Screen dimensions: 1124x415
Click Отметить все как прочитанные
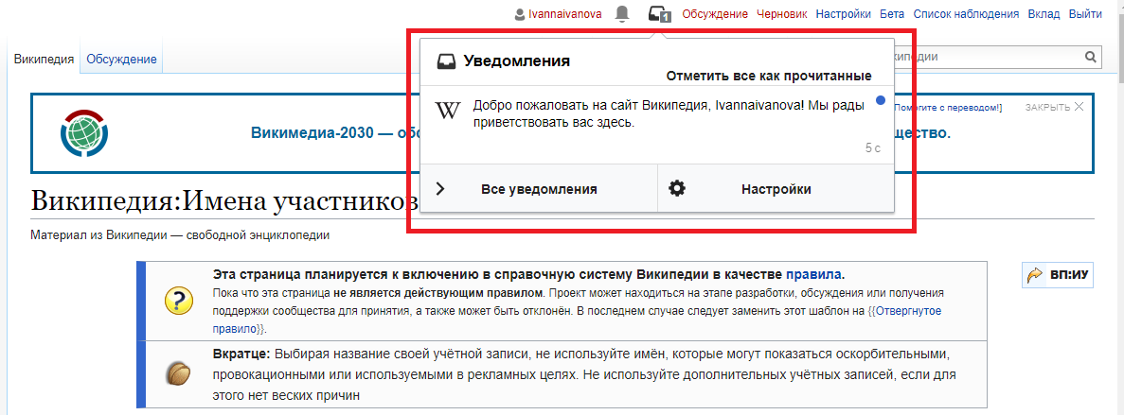[768, 76]
